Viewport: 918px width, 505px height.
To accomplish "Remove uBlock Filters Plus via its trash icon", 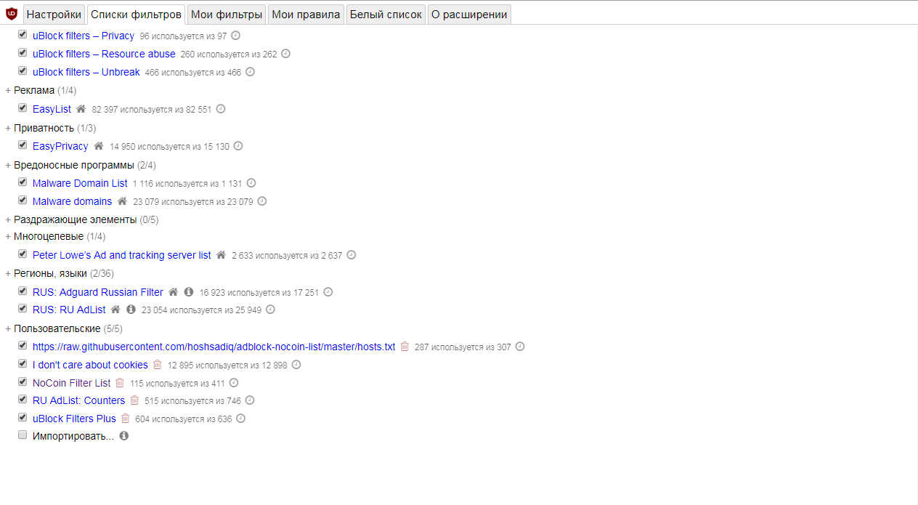I will point(125,419).
